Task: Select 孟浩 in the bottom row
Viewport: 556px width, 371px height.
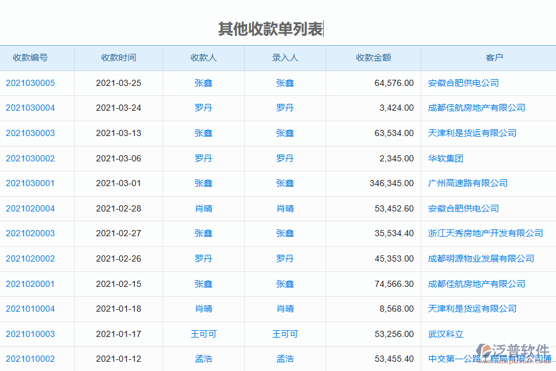Action: [x=204, y=359]
